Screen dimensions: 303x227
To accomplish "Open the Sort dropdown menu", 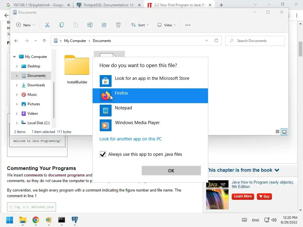I will [140, 25].
